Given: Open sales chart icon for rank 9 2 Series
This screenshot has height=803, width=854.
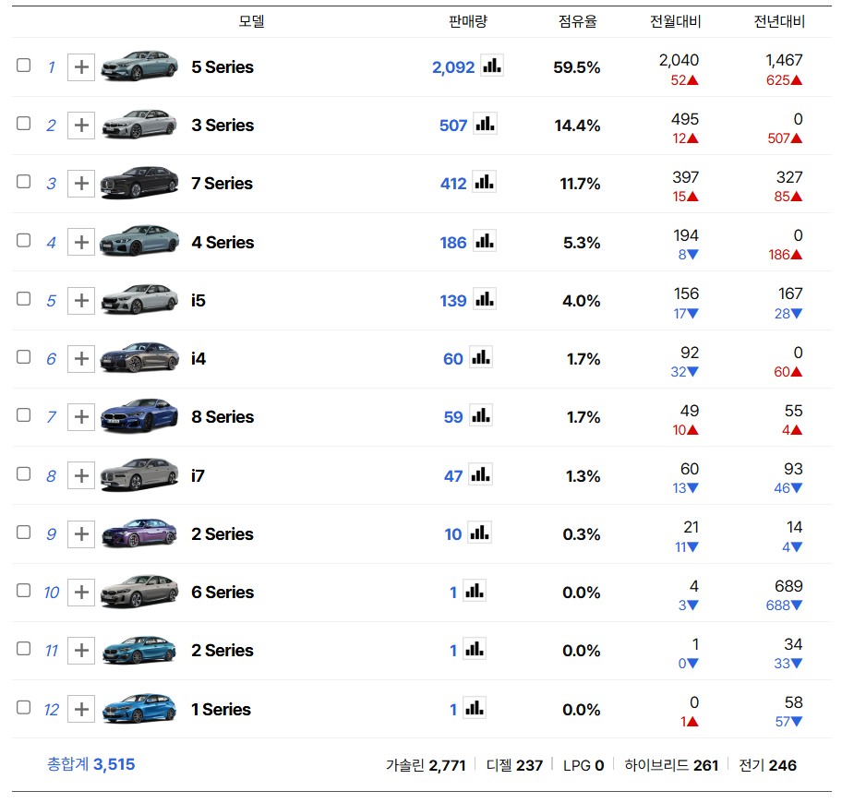Looking at the screenshot, I should click(479, 533).
